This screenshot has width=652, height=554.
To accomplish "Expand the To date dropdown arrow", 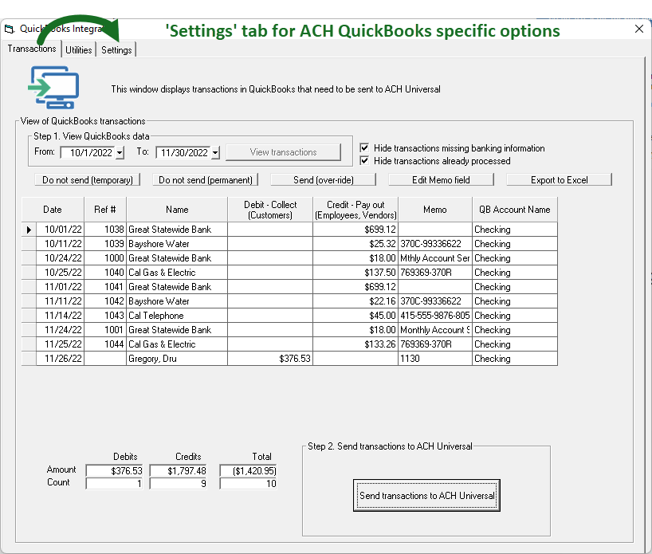I will click(215, 153).
